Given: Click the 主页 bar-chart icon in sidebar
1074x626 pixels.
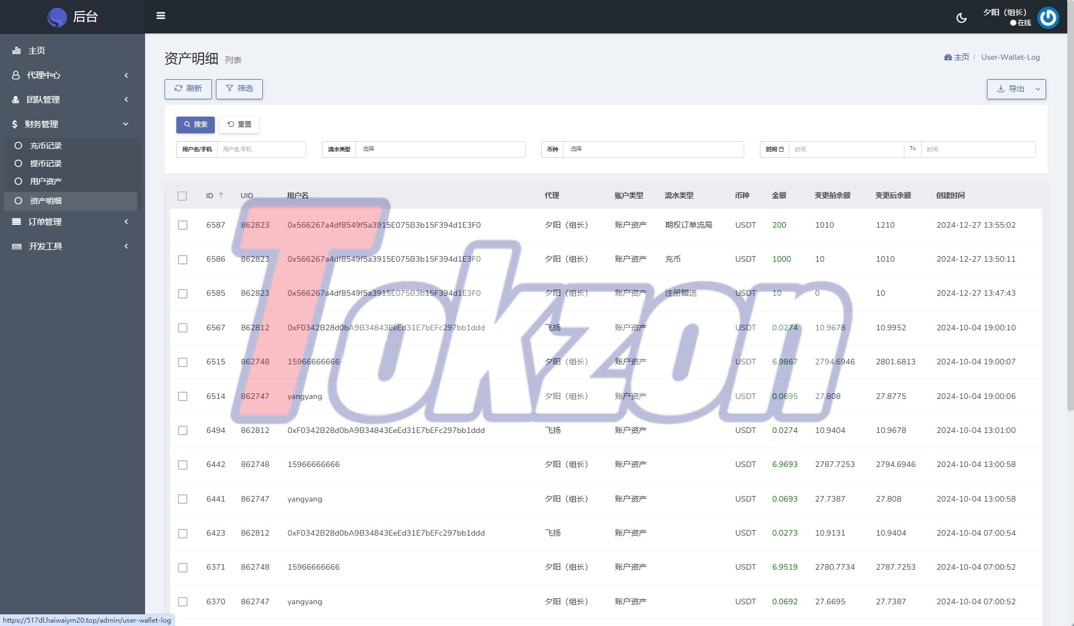Looking at the screenshot, I should [17, 51].
